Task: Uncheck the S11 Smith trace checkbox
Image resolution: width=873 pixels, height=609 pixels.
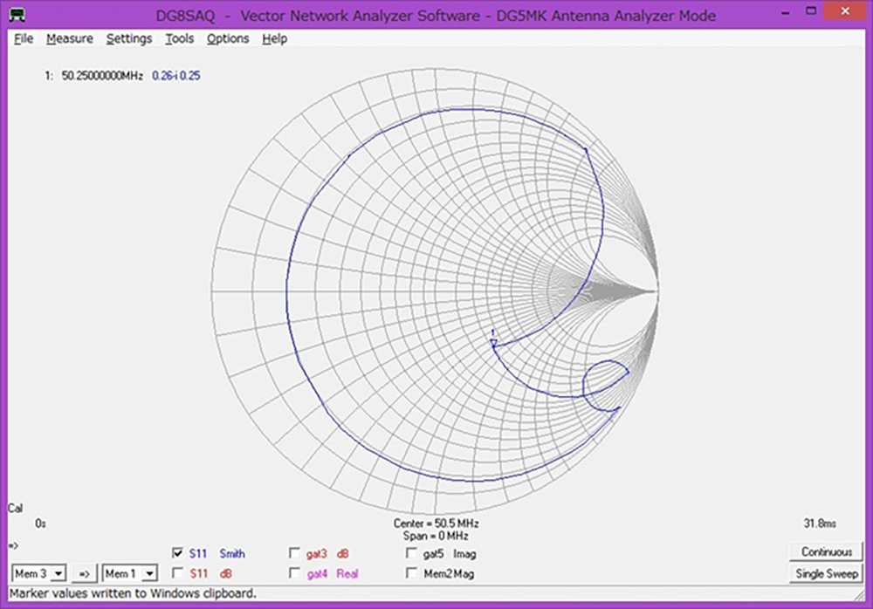Action: (177, 553)
